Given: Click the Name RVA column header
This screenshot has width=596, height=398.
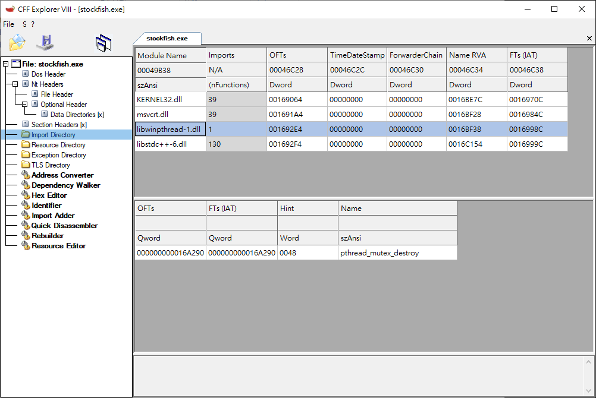Looking at the screenshot, I should point(476,55).
